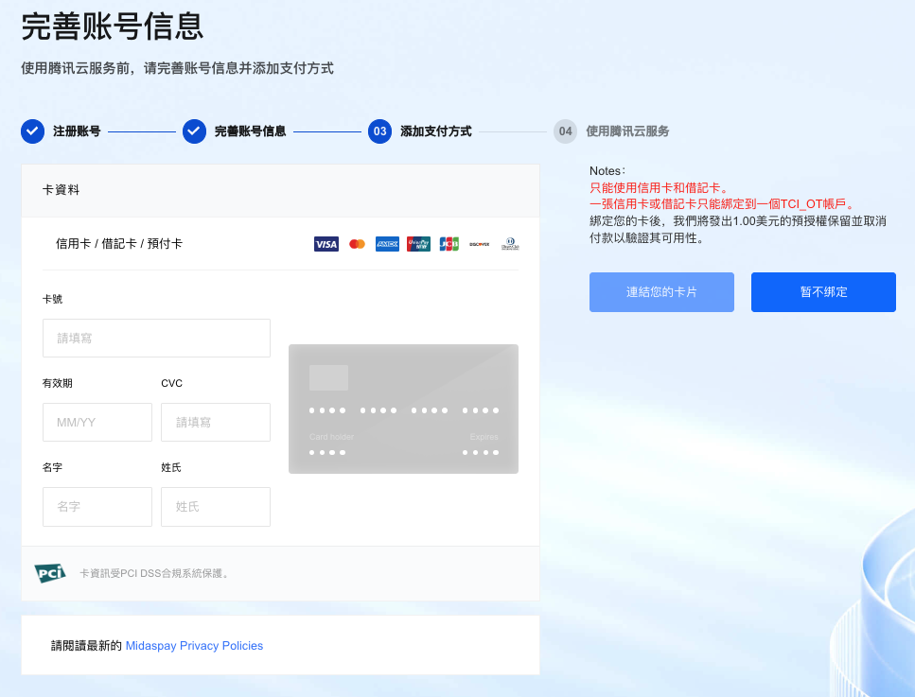
Task: Click the chip rectangle on card preview
Action: coord(328,378)
